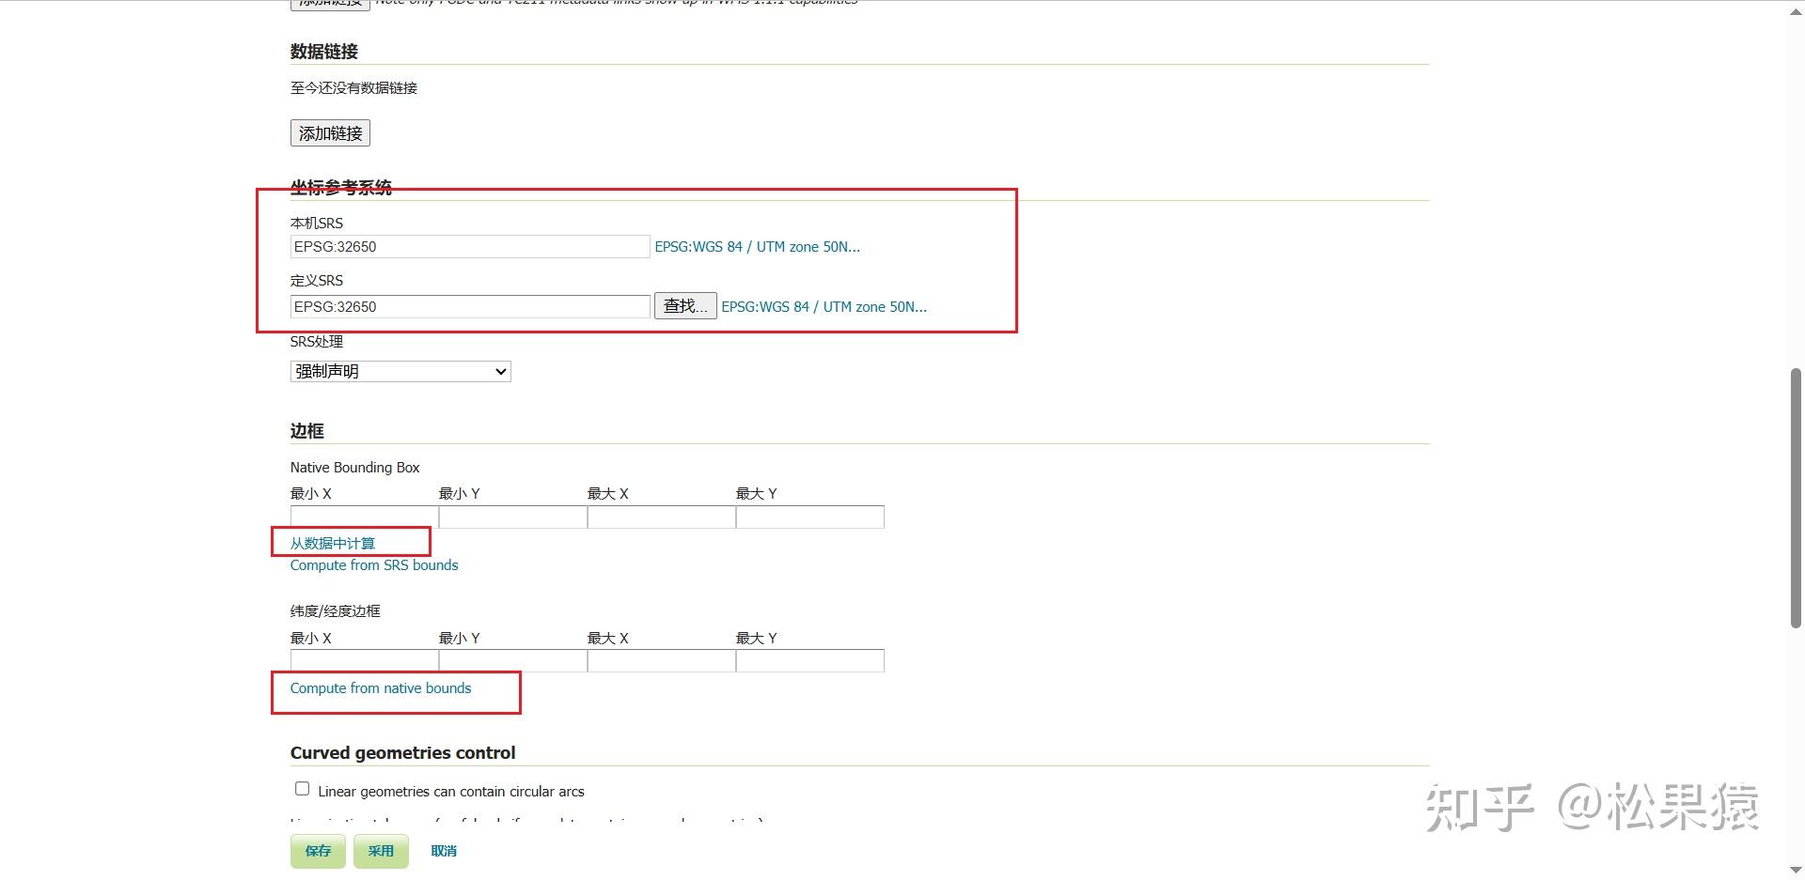Click the 添加链接 button to add a data link
This screenshot has height=880, width=1805.
click(x=329, y=132)
